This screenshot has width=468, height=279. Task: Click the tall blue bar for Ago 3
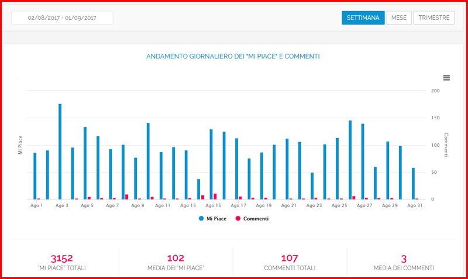pyautogui.click(x=60, y=151)
